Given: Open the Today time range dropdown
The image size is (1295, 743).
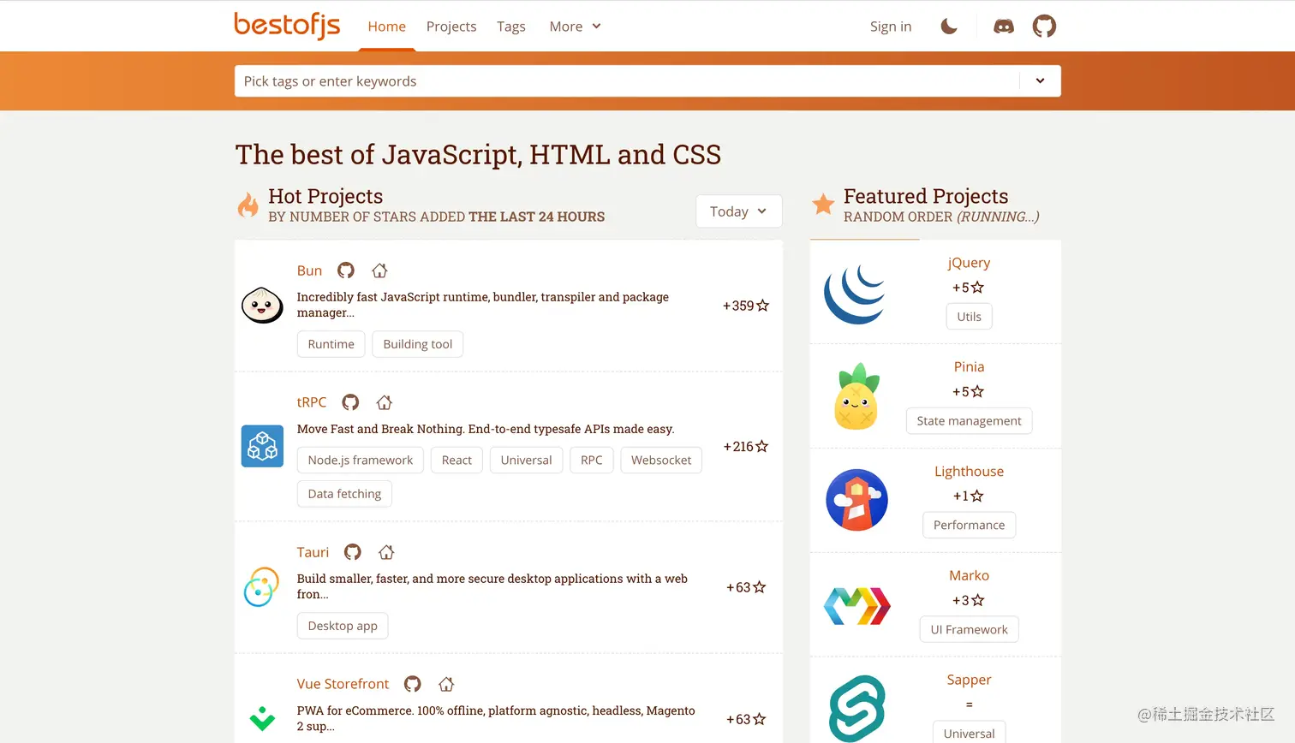Looking at the screenshot, I should point(738,211).
